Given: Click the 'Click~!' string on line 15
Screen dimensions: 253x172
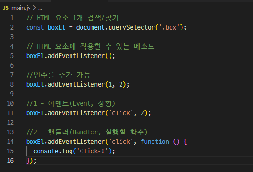Looking at the screenshot, I should point(92,151).
